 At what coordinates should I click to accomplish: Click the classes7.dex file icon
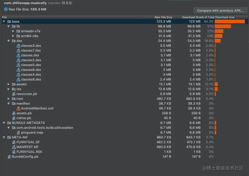(x=18, y=51)
